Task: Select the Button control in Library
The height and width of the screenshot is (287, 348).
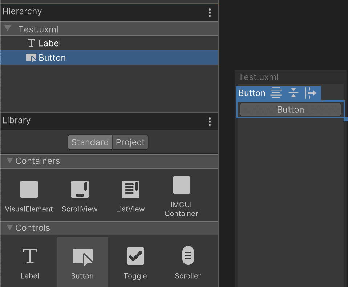Action: [82, 257]
